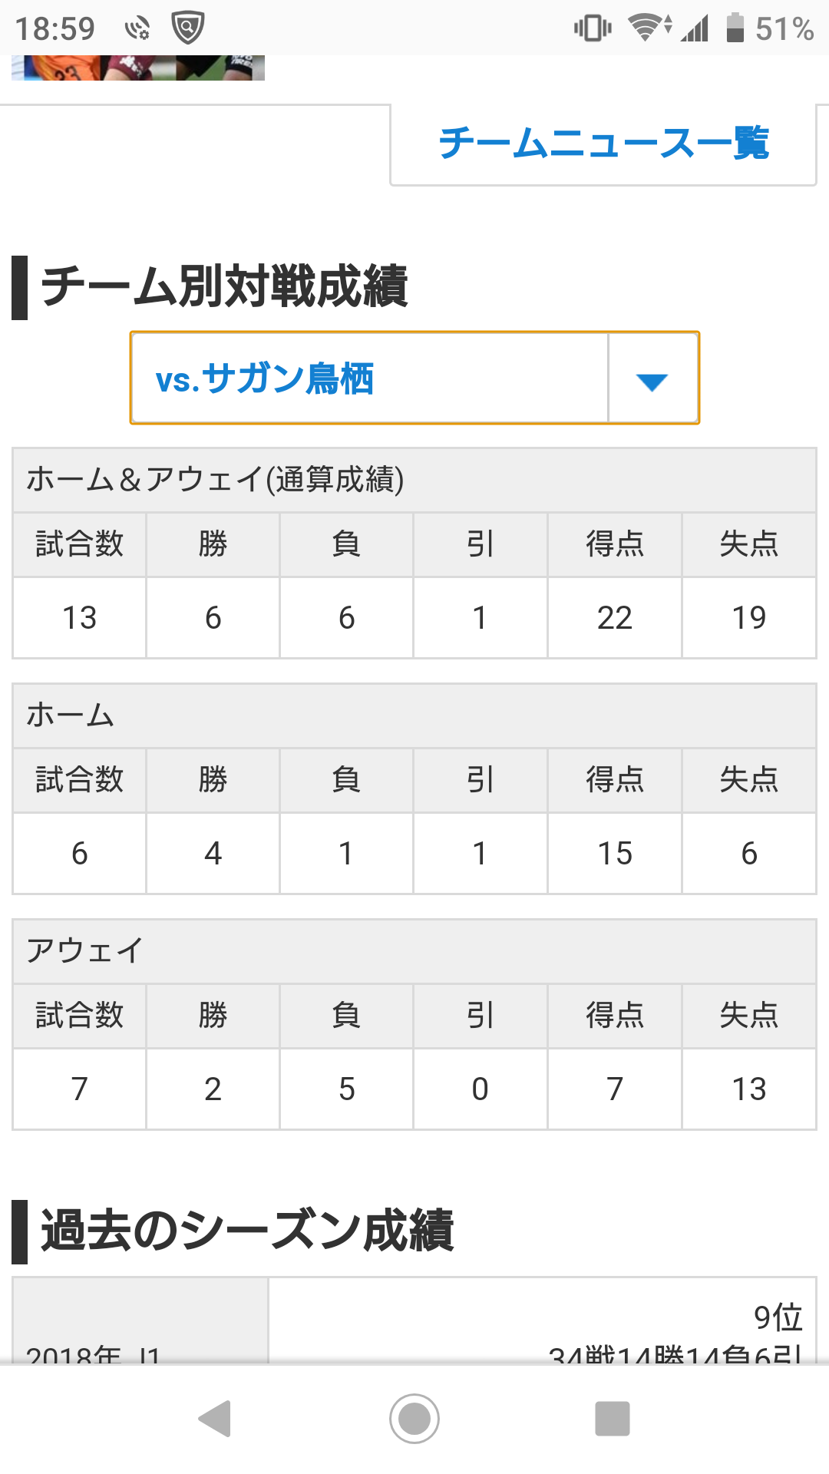The width and height of the screenshot is (829, 1474).
Task: Tap the Wi-Fi signal status icon
Action: click(x=649, y=28)
